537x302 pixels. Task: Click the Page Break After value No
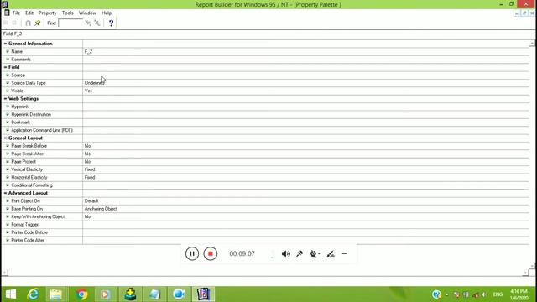87,154
